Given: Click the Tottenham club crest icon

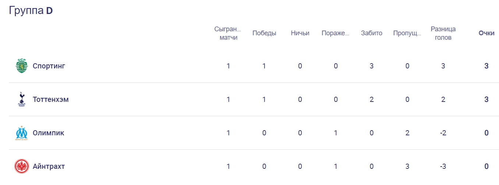Looking at the screenshot, I should 22,100.
